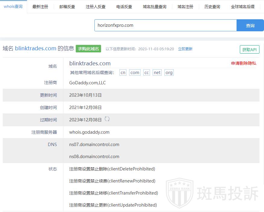Screen dimensions: 264x212
Task: Click the domain search input field
Action: (x=165, y=25)
